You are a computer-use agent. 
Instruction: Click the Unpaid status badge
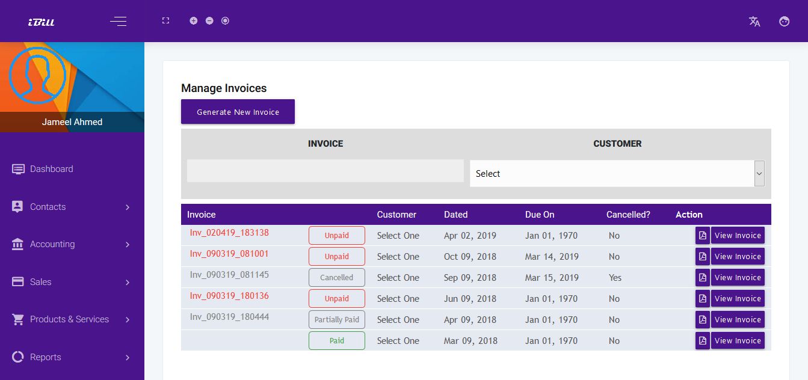click(336, 235)
